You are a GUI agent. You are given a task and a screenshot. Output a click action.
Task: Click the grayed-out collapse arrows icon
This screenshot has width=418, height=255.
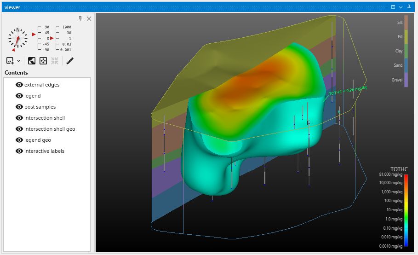pyautogui.click(x=55, y=61)
